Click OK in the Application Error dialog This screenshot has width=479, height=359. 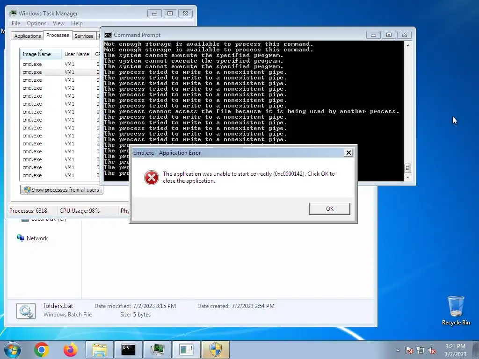(329, 209)
